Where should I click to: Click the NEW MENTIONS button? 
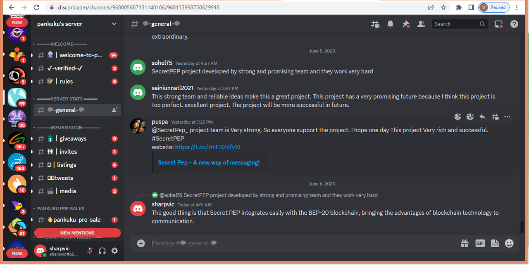point(77,233)
